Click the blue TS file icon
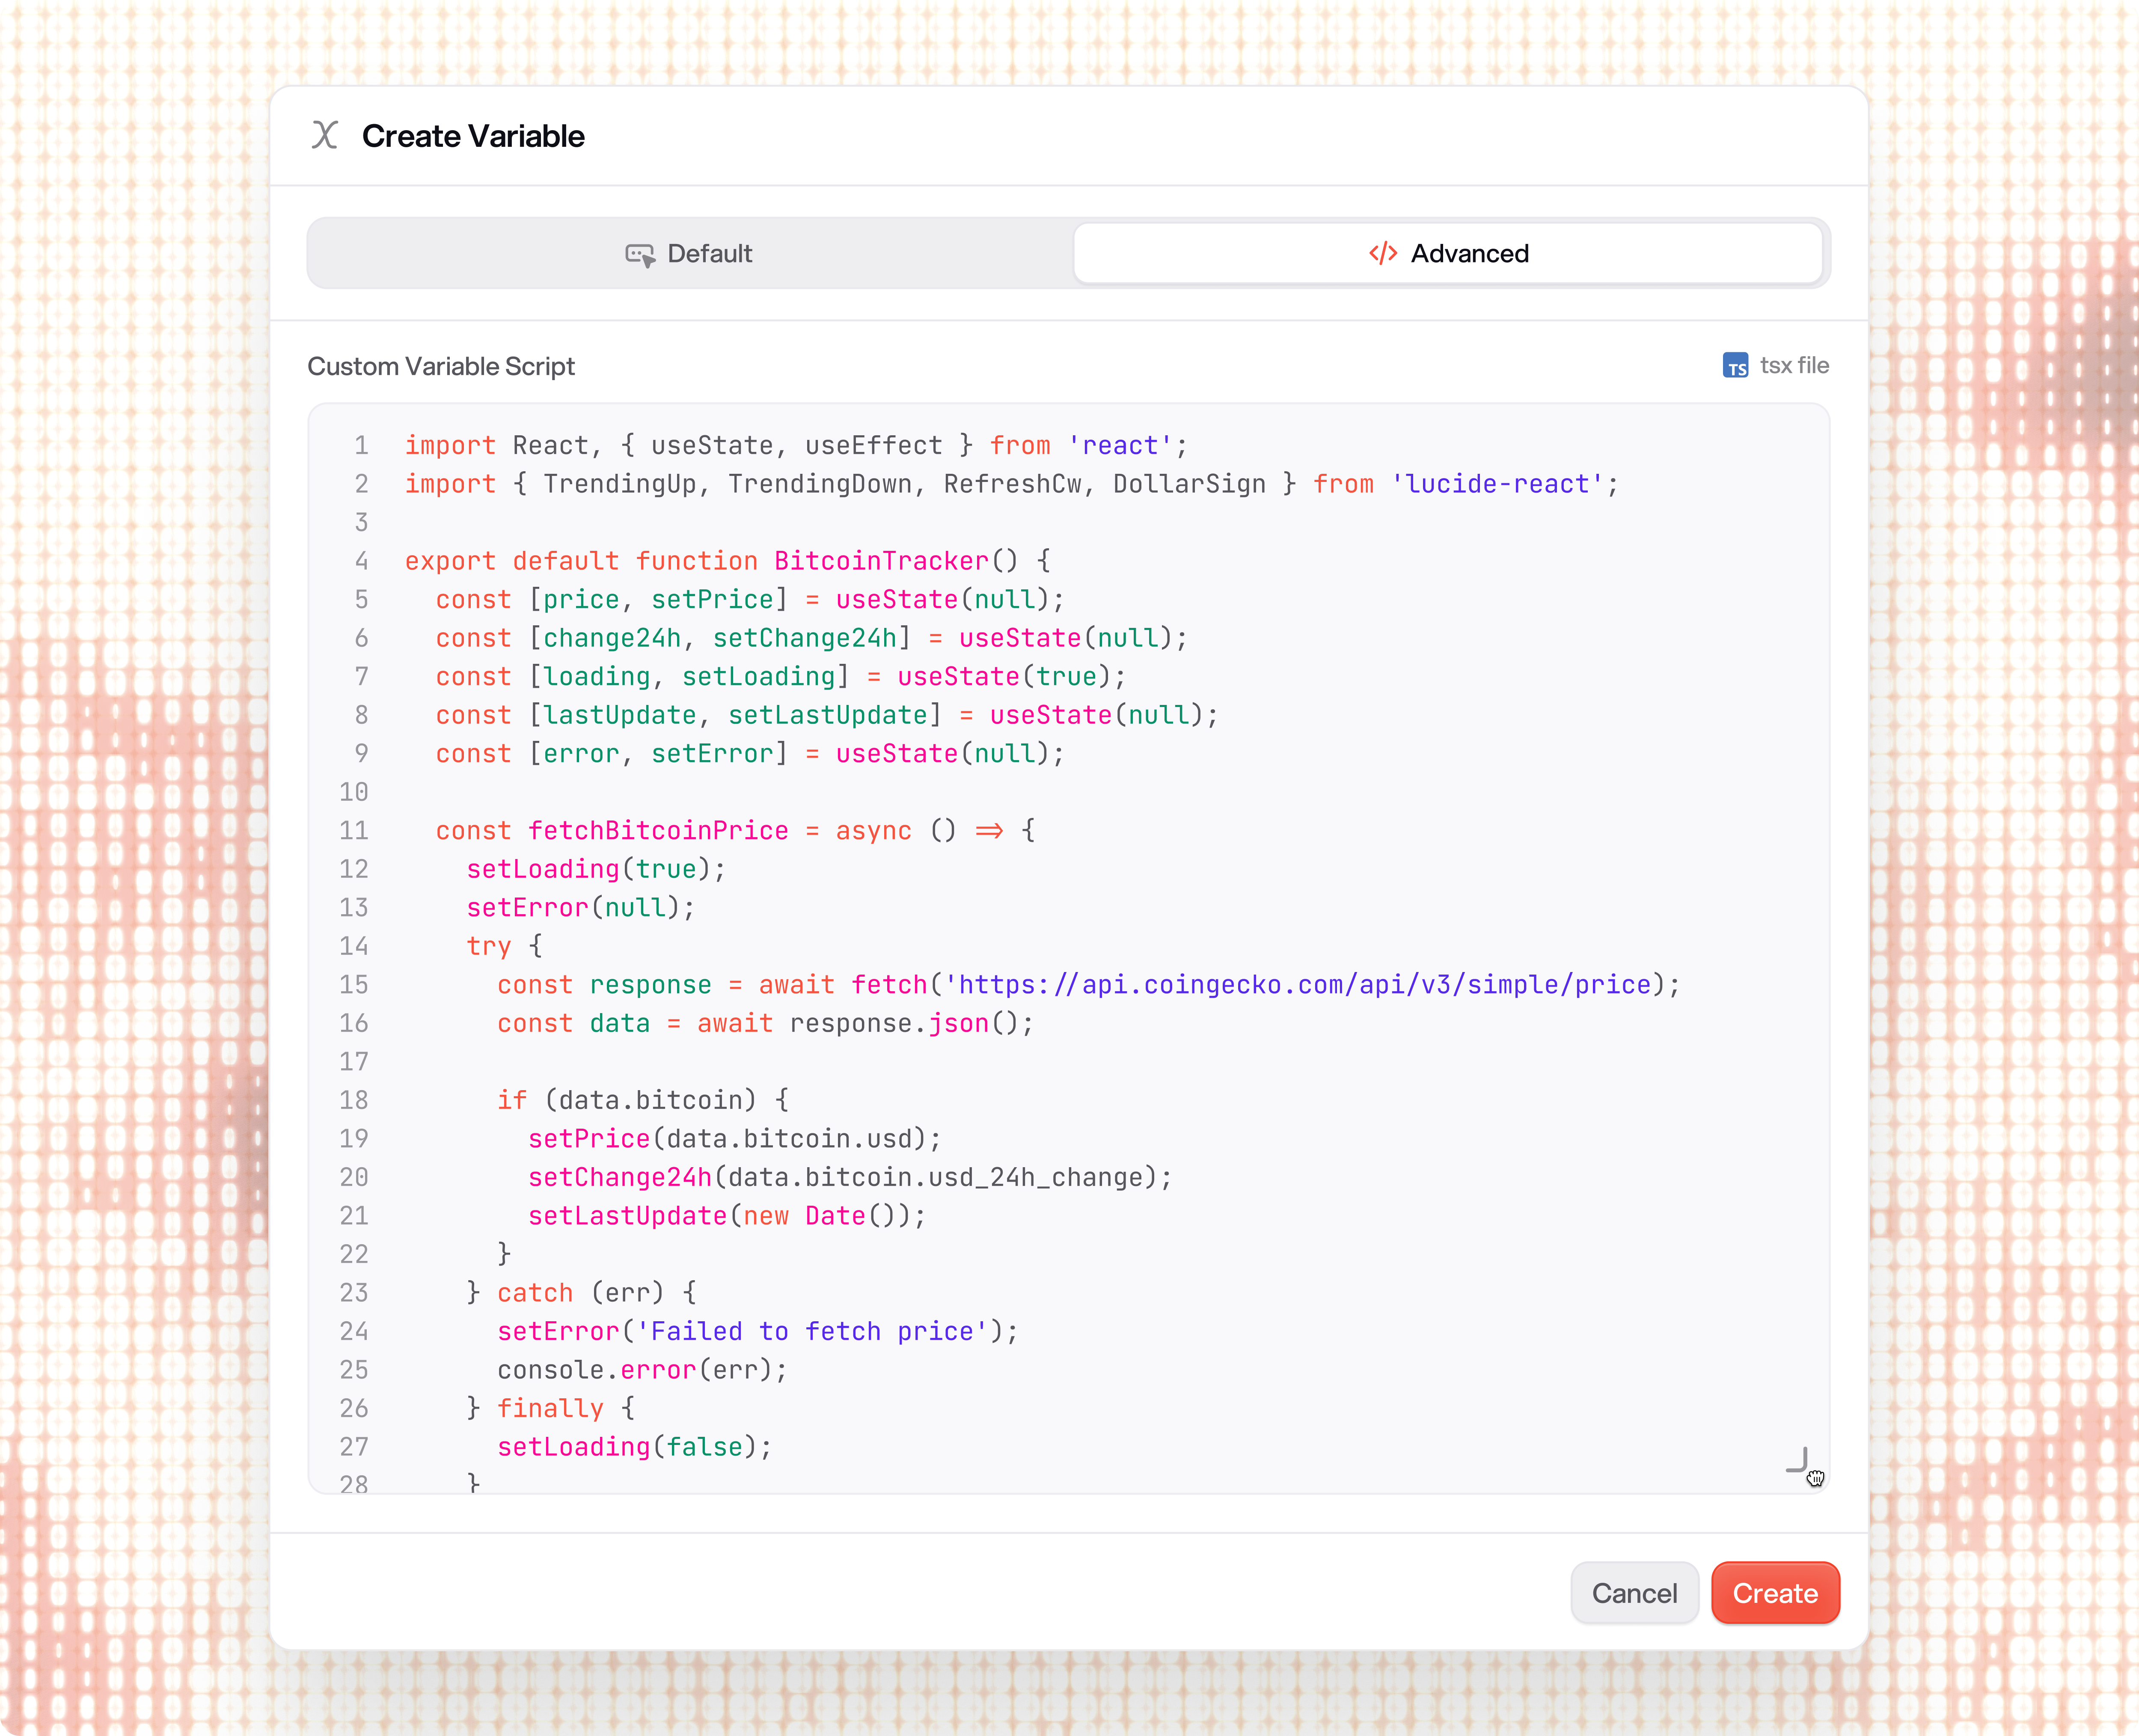2139x1736 pixels. point(1735,366)
